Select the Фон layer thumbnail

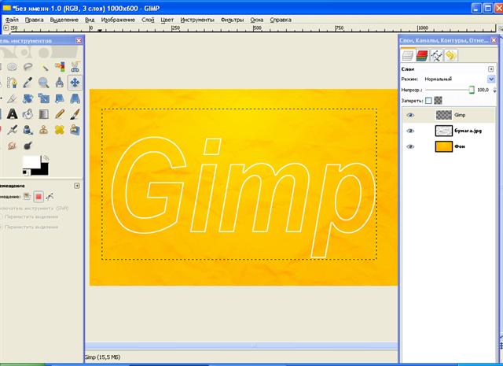[443, 146]
